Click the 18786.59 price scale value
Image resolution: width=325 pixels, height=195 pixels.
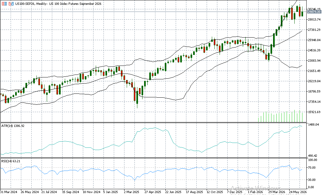[314, 91]
